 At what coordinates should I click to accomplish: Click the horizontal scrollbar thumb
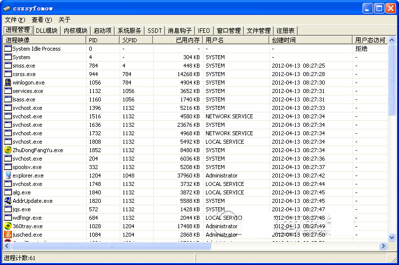[x=111, y=246]
